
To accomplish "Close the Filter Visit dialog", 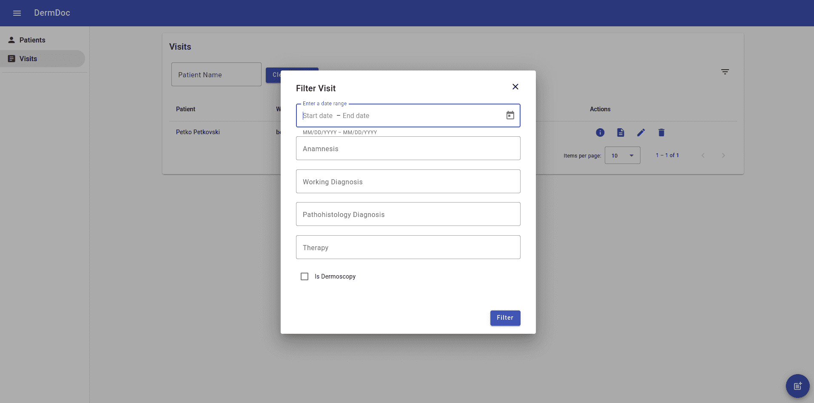I will 515,87.
